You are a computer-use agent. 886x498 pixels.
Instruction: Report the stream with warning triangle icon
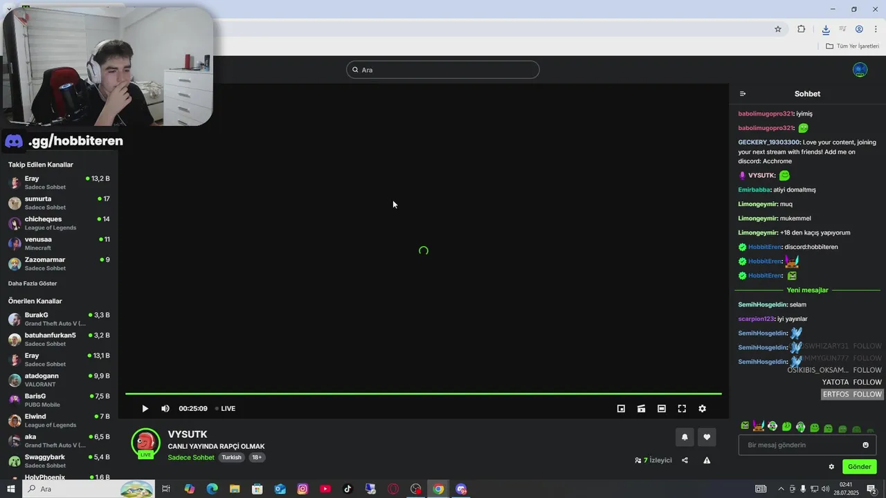(x=707, y=460)
